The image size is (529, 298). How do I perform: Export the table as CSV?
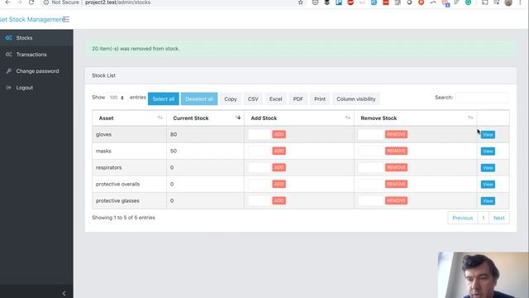253,99
